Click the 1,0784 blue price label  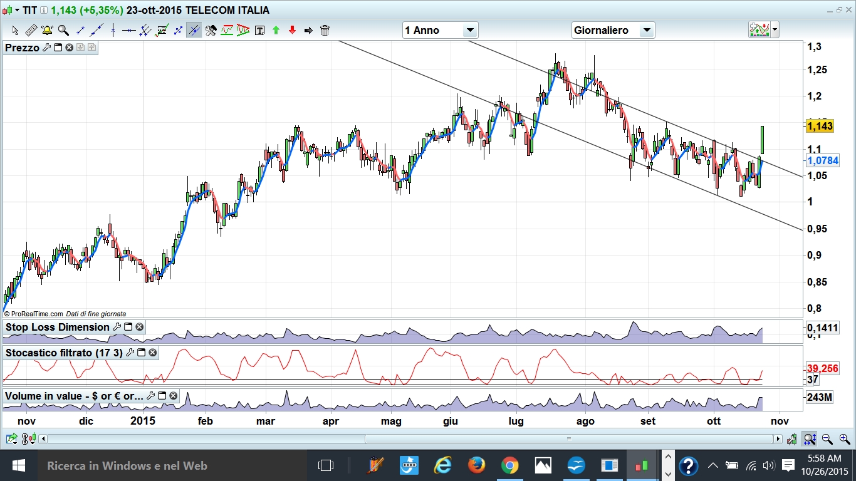coord(822,161)
